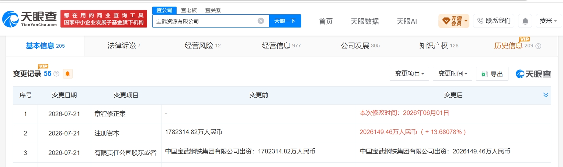This screenshot has width=563, height=167.
Task: Click help icon beside 历史信息 209
Action: pyautogui.click(x=538, y=46)
